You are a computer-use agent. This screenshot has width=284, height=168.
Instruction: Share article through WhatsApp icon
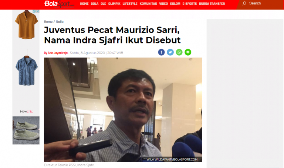(179, 52)
